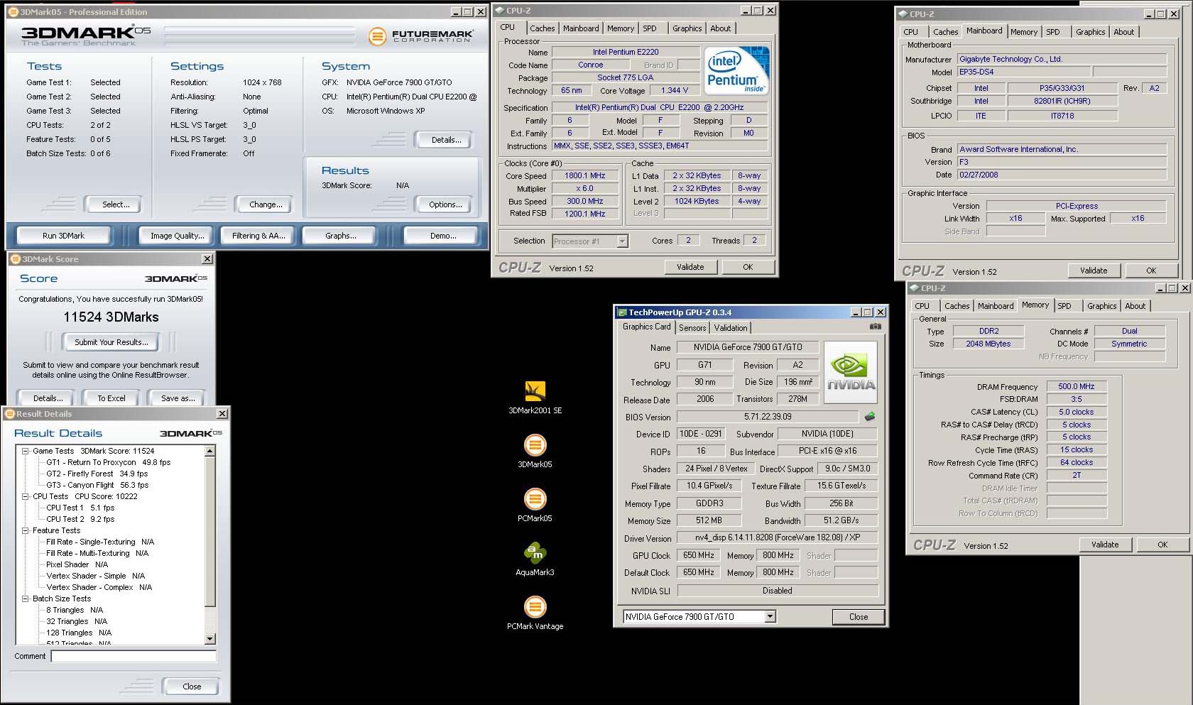This screenshot has width=1193, height=705.
Task: Click the Save as button
Action: tap(178, 398)
